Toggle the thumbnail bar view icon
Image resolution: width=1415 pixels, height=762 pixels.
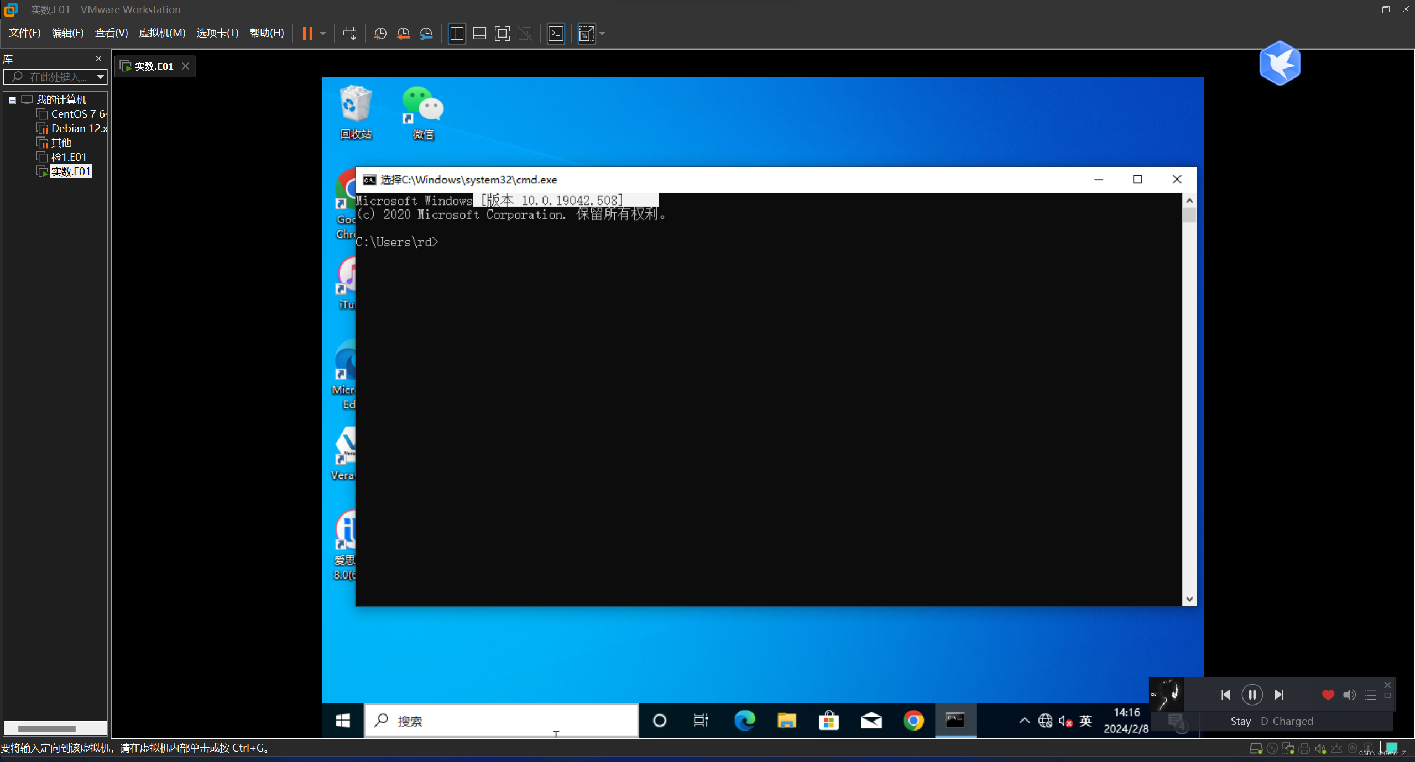click(x=479, y=34)
